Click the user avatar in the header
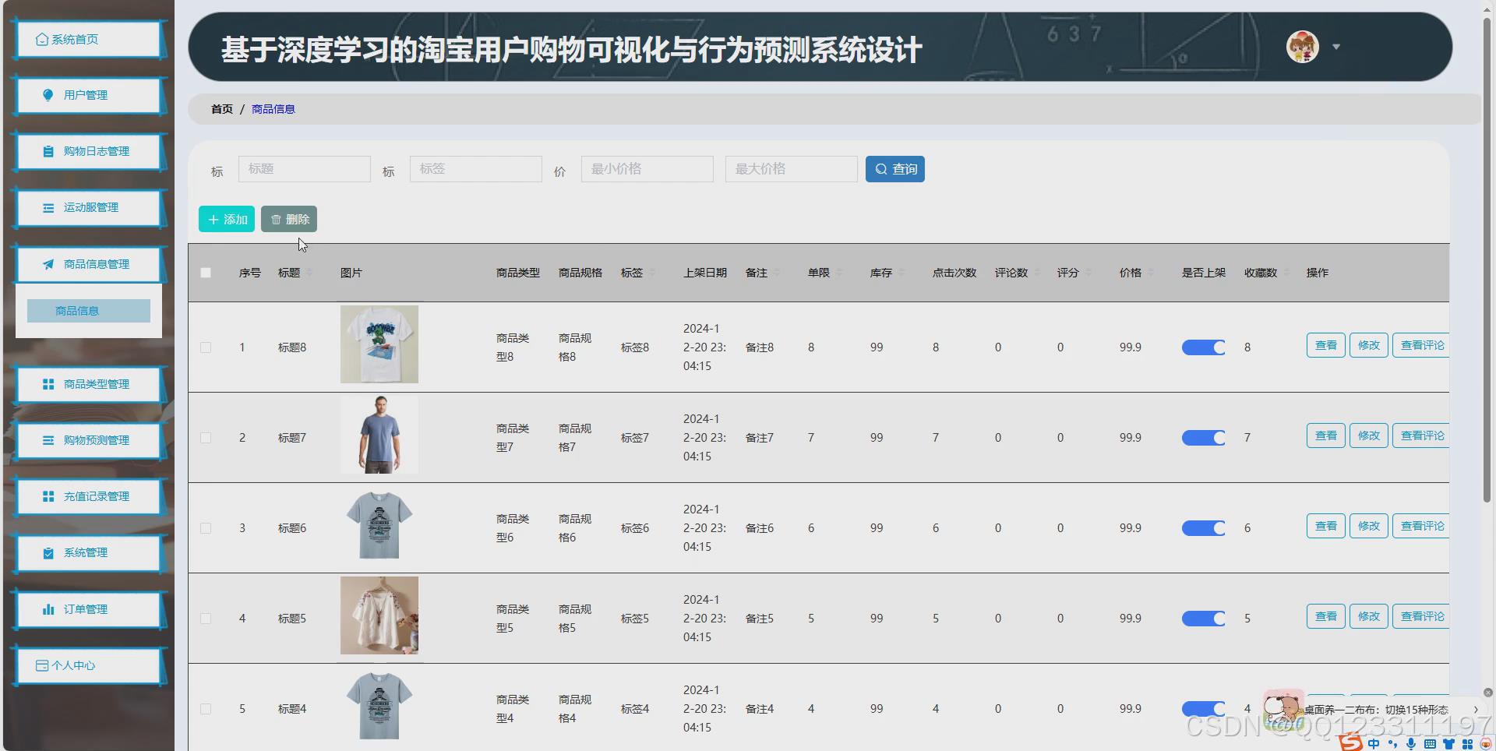 1302,47
